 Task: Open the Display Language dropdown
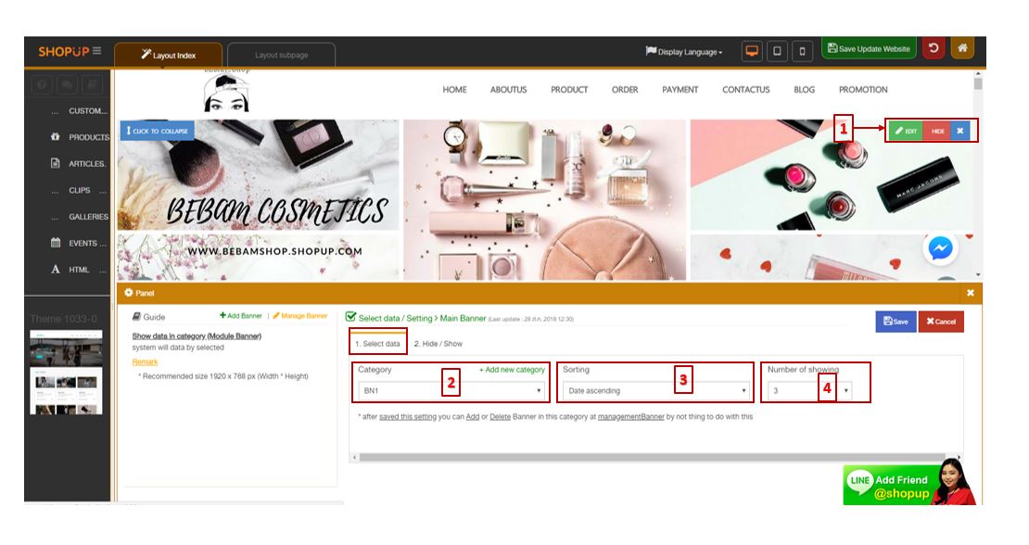click(x=684, y=51)
